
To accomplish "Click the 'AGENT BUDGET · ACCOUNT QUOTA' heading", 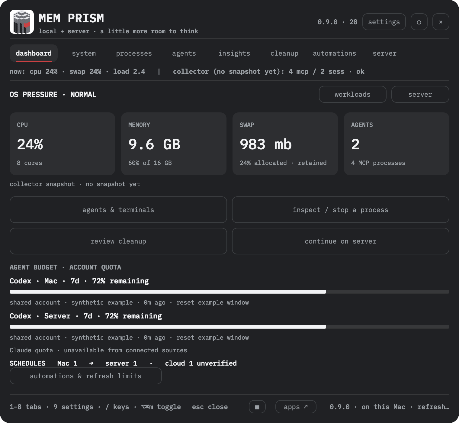I will 65,267.
